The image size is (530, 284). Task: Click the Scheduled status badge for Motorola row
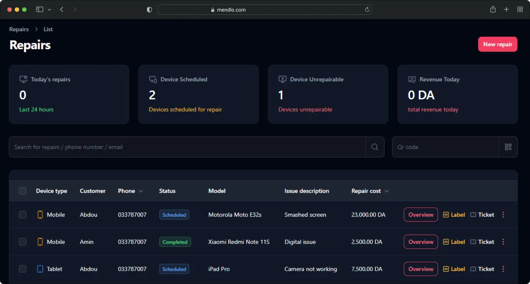click(174, 215)
